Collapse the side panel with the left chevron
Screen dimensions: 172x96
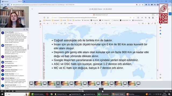coord(32,9)
